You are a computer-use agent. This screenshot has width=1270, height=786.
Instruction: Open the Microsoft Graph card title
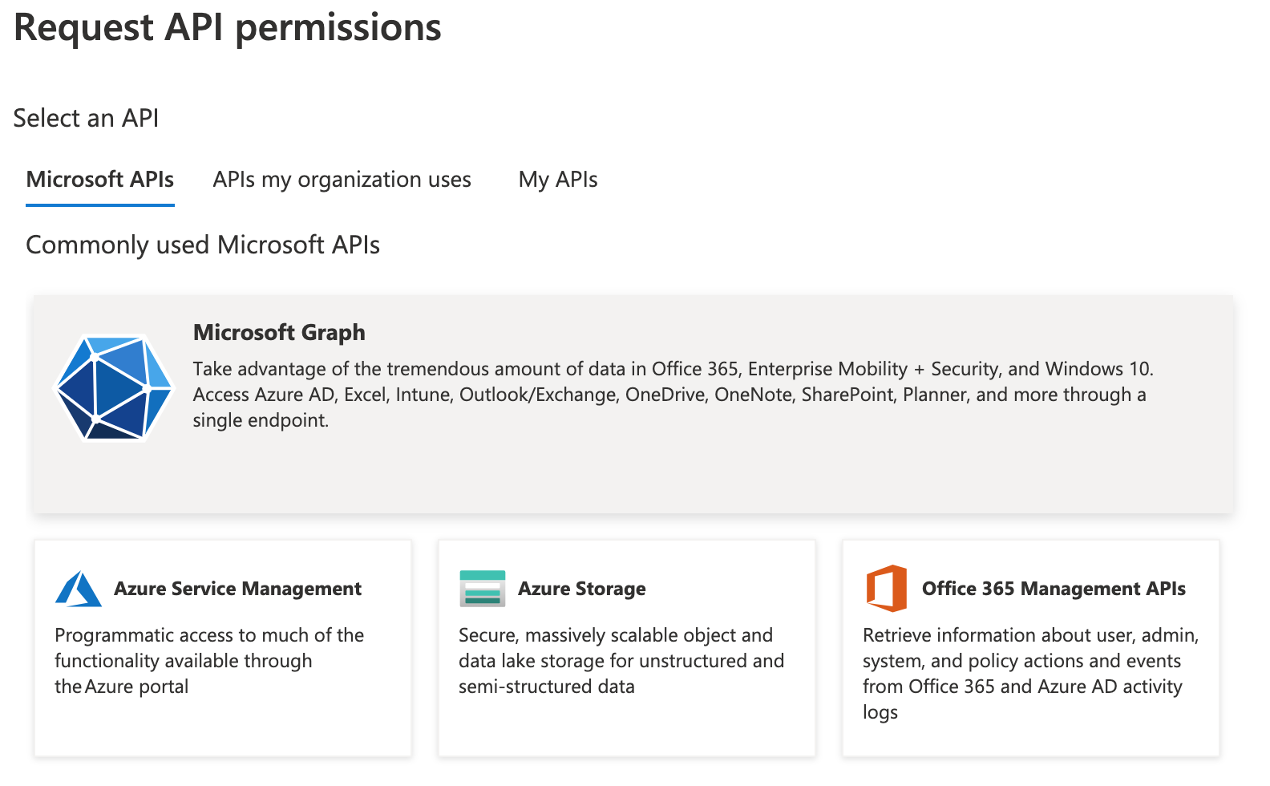point(279,332)
